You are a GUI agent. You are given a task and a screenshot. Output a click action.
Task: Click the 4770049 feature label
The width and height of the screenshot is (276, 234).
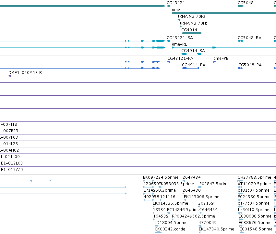coord(208,223)
